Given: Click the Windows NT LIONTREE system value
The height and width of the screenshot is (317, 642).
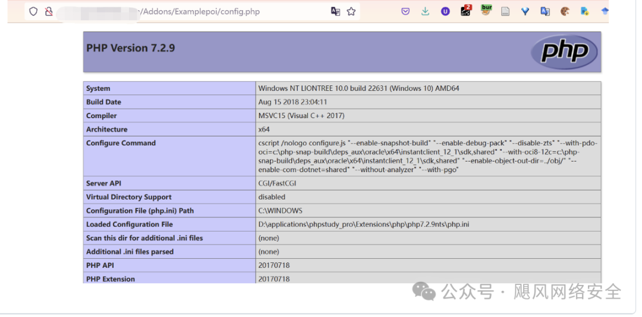Looking at the screenshot, I should [358, 88].
